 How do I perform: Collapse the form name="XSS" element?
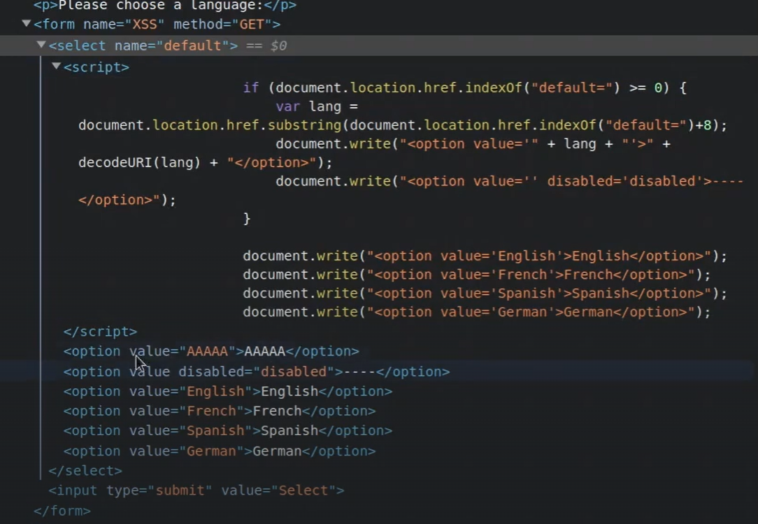coord(26,23)
